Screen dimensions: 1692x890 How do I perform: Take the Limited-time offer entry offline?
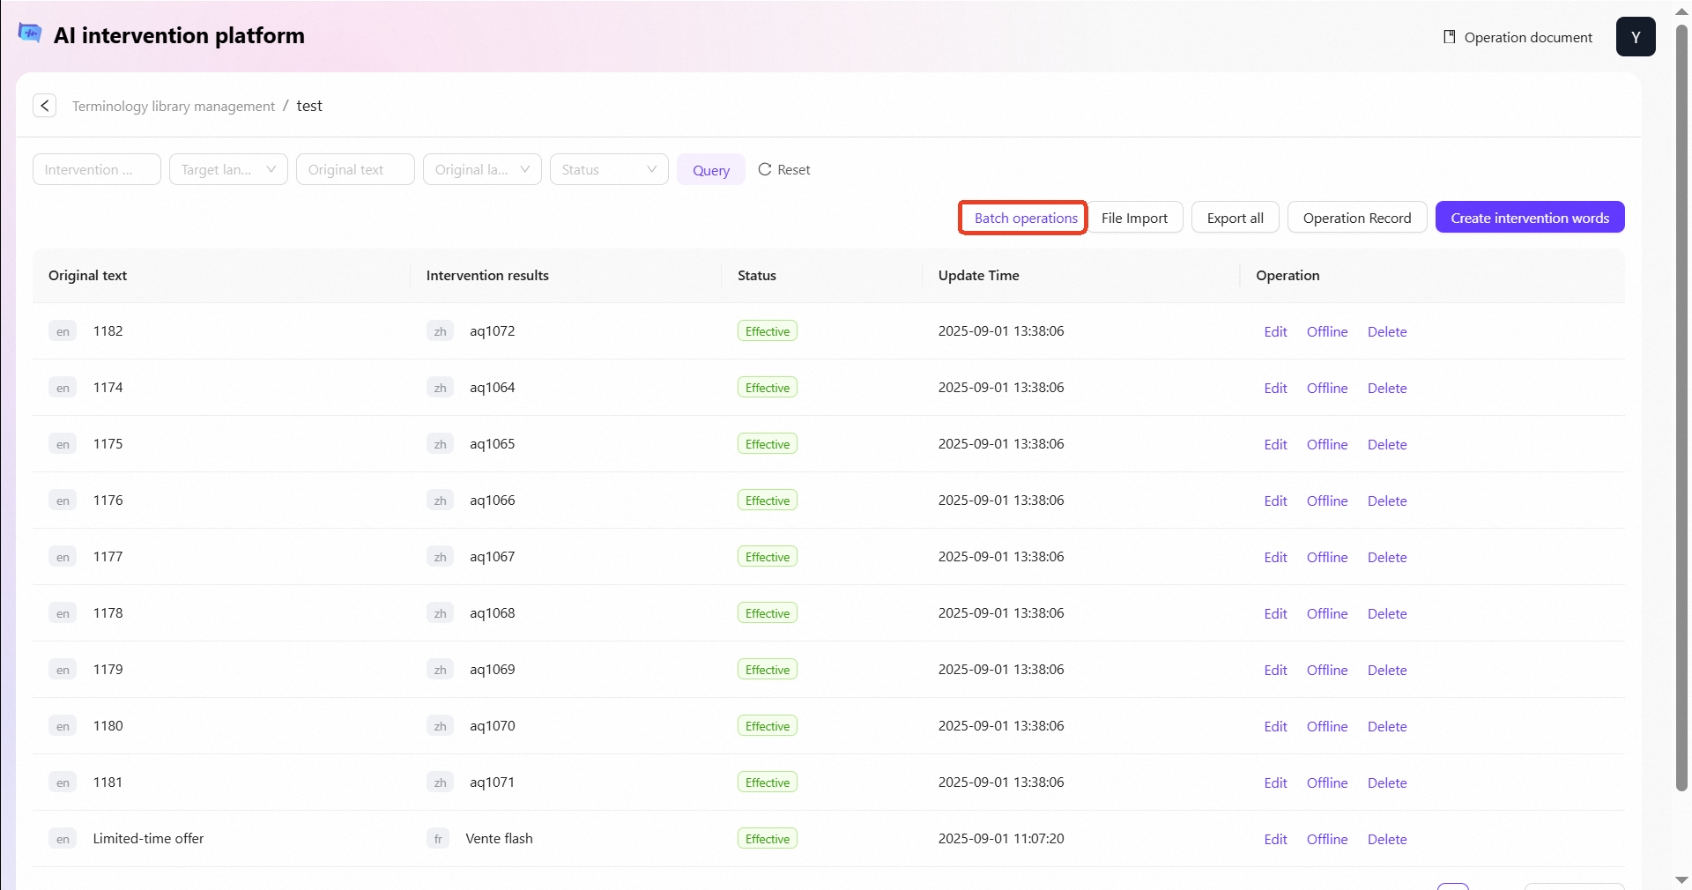(1326, 839)
